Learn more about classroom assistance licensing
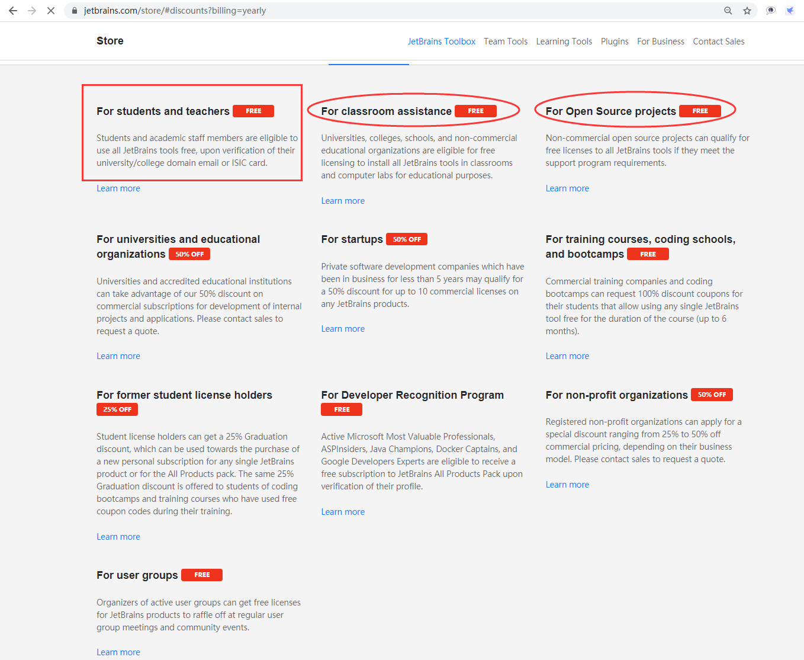The height and width of the screenshot is (660, 804). click(343, 201)
